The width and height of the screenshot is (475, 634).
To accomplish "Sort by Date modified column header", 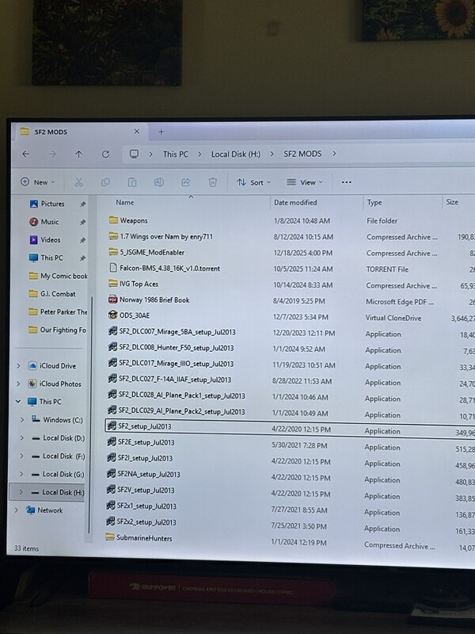I will pos(295,203).
